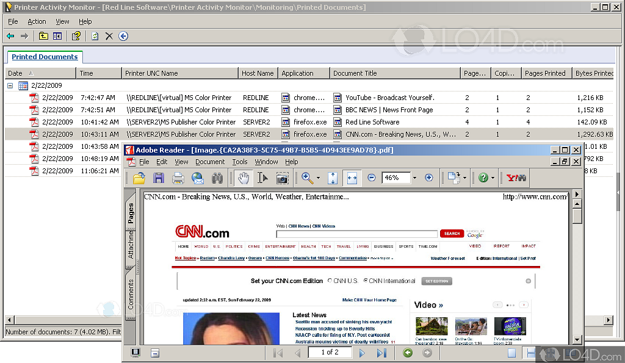
Task: Select the CNN International radio button
Action: (366, 281)
